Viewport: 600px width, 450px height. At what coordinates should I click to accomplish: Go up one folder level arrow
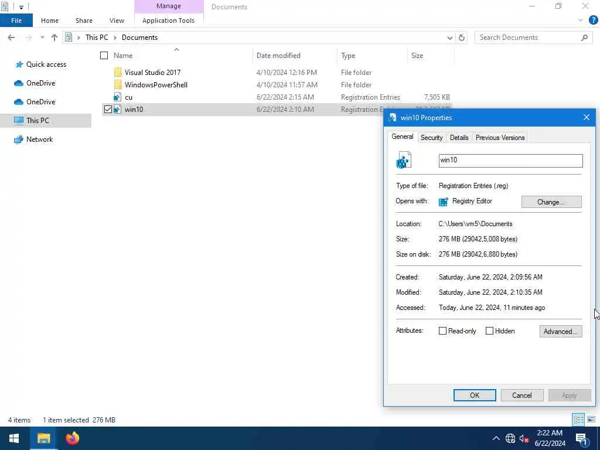(x=54, y=37)
